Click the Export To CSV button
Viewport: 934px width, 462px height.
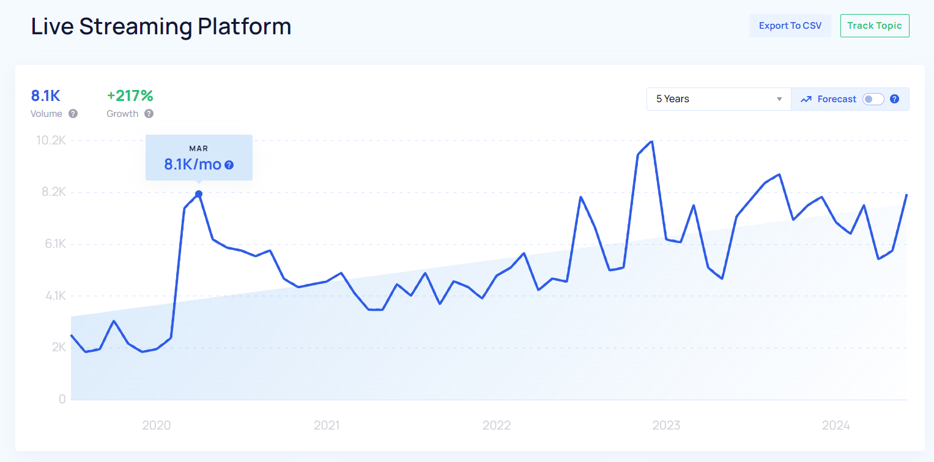[790, 26]
